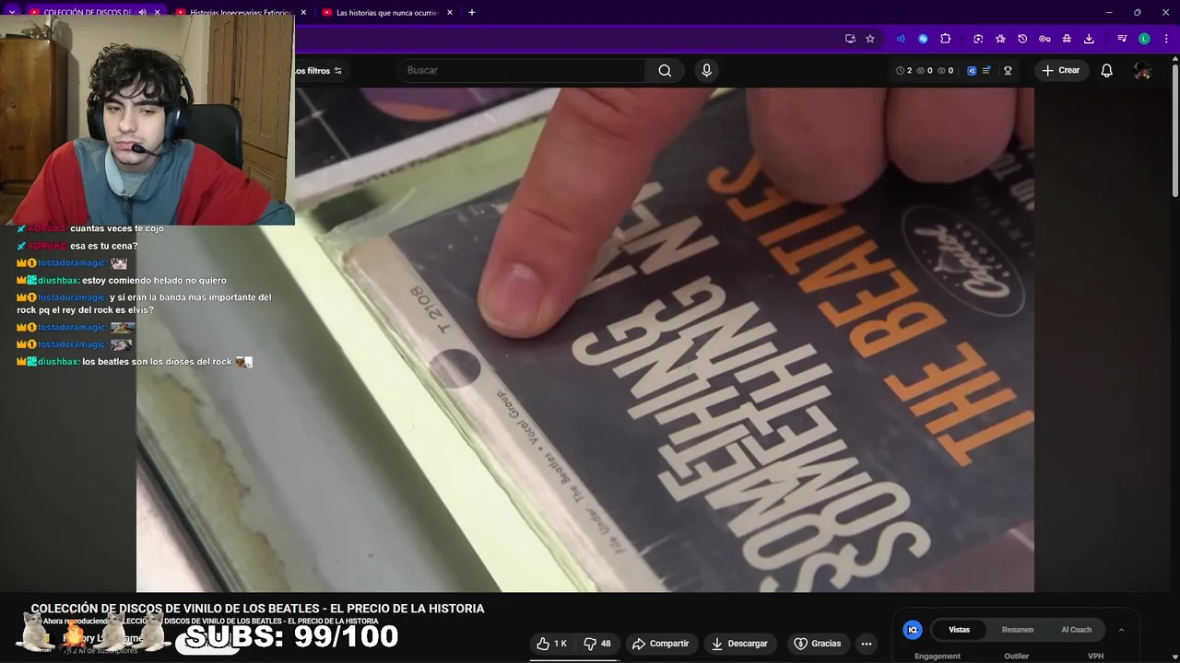Screen dimensions: 1180x663
Task: Close the Historias Innecesarias tab
Action: pyautogui.click(x=303, y=13)
